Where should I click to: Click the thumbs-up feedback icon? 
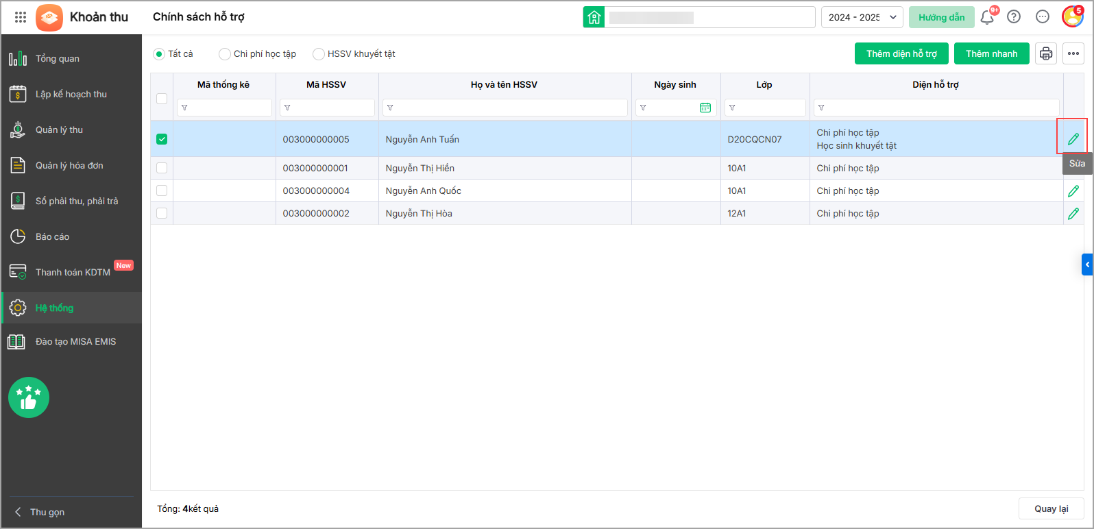pos(29,397)
